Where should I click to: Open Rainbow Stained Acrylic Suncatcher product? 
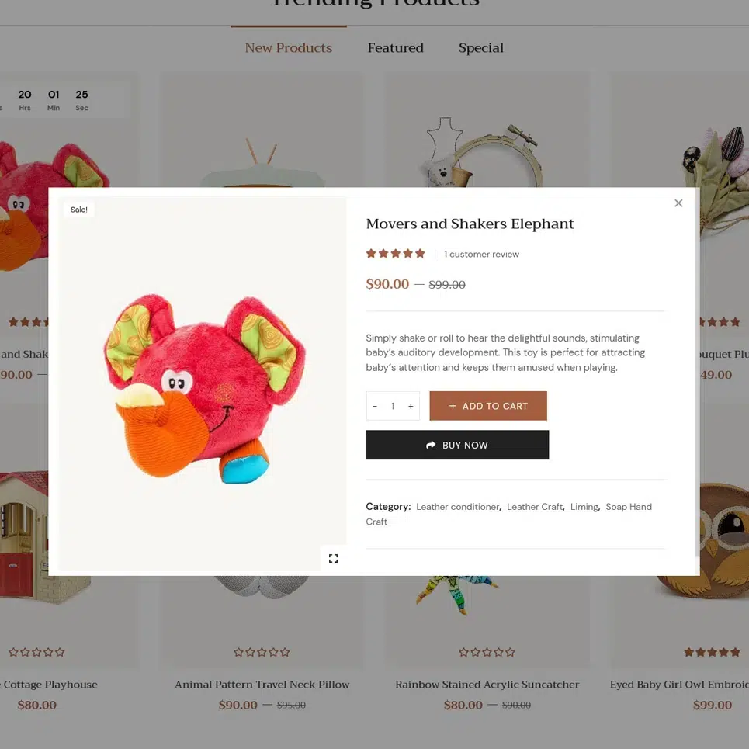click(x=487, y=685)
